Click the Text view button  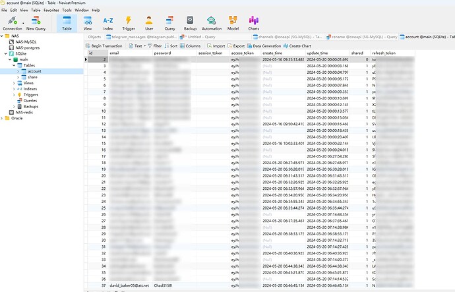point(136,46)
